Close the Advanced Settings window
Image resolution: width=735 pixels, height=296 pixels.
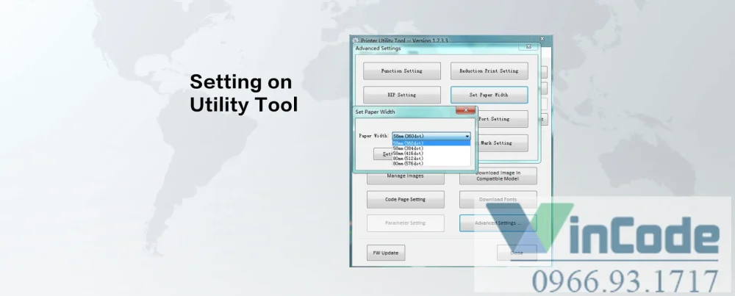point(528,47)
